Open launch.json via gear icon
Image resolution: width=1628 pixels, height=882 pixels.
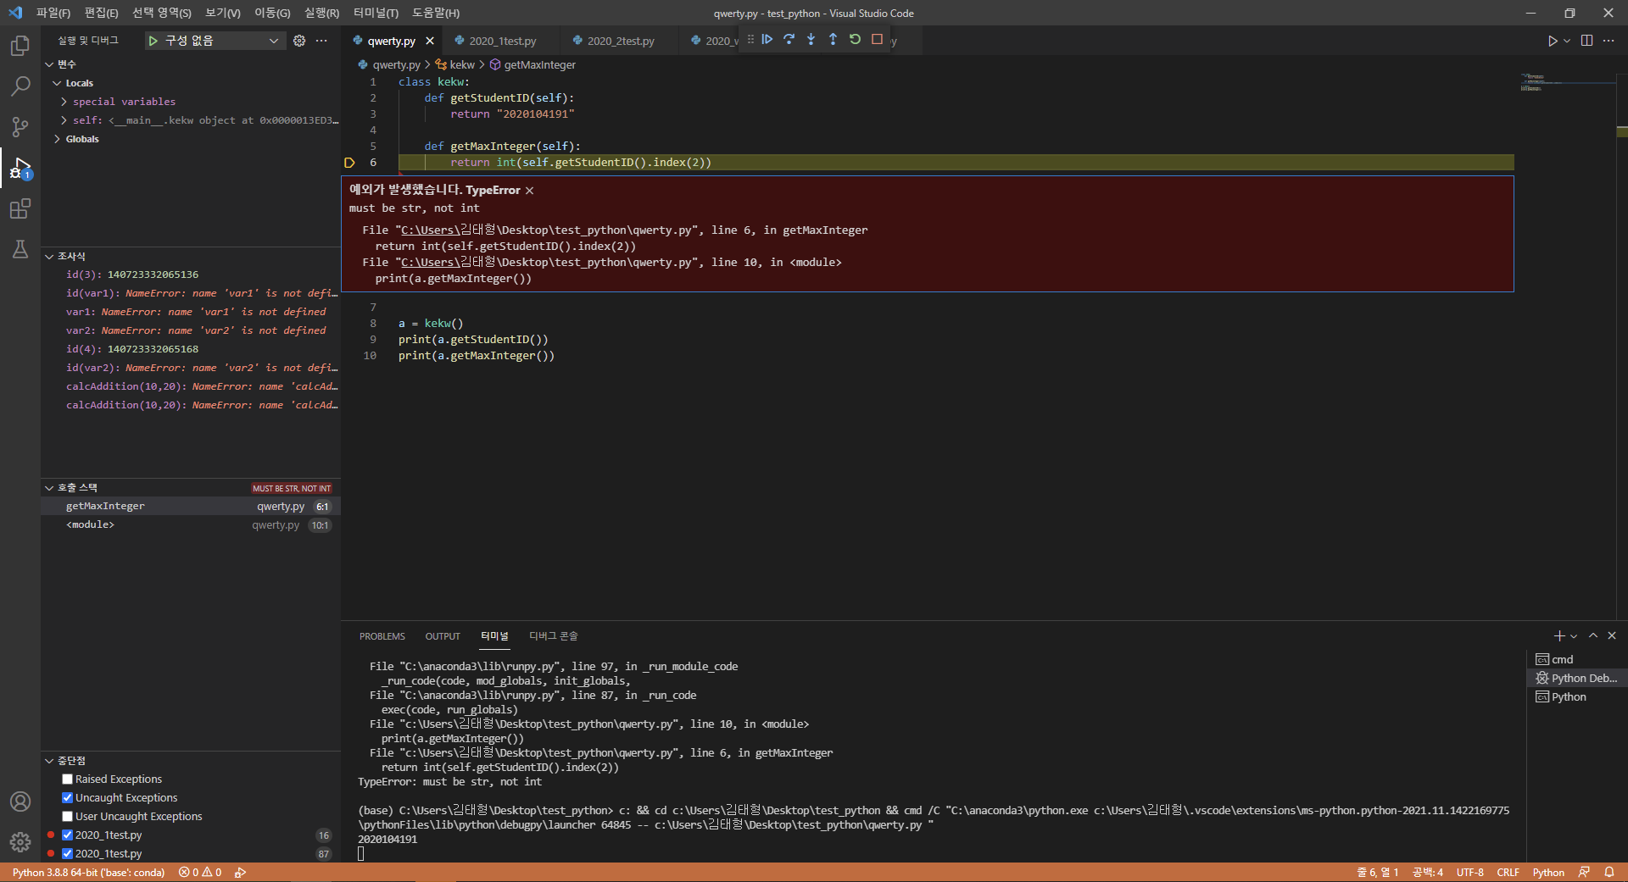click(299, 41)
